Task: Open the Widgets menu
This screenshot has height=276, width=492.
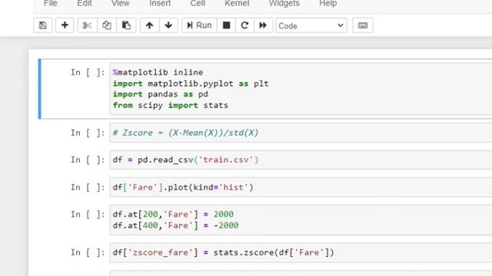Action: point(284,3)
